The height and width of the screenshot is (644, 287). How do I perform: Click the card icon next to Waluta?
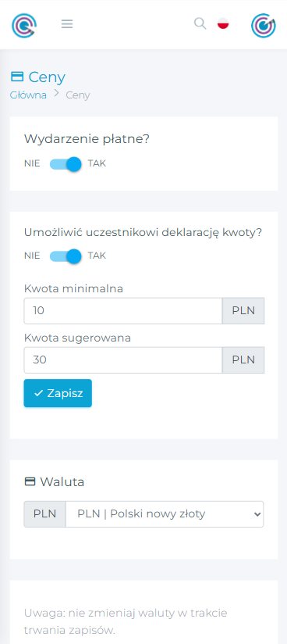tap(30, 481)
